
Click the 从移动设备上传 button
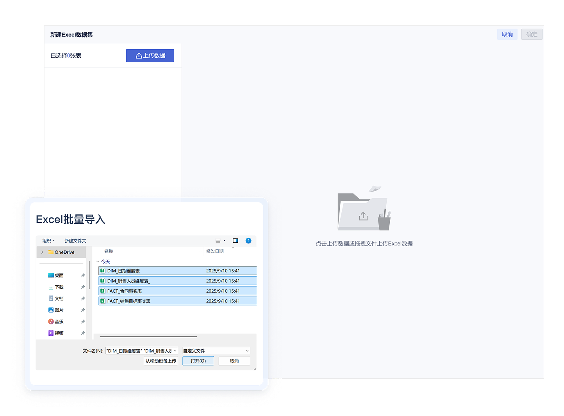click(161, 361)
